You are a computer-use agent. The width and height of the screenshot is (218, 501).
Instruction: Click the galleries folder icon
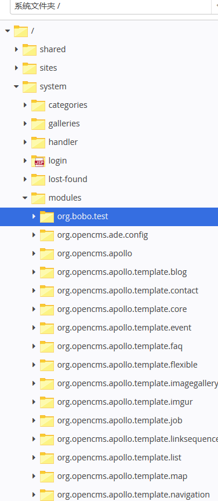click(x=38, y=124)
